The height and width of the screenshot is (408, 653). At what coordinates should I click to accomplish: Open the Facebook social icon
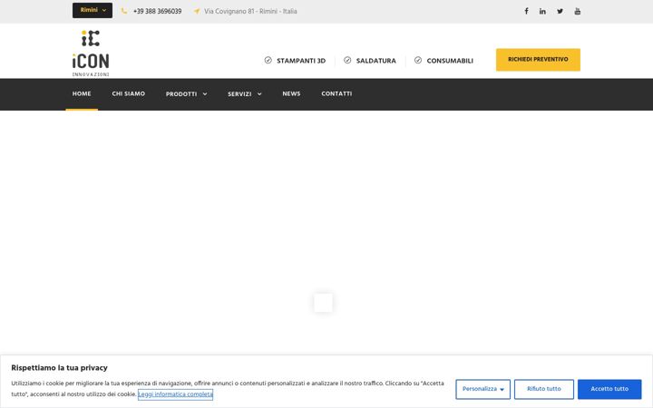tap(526, 11)
